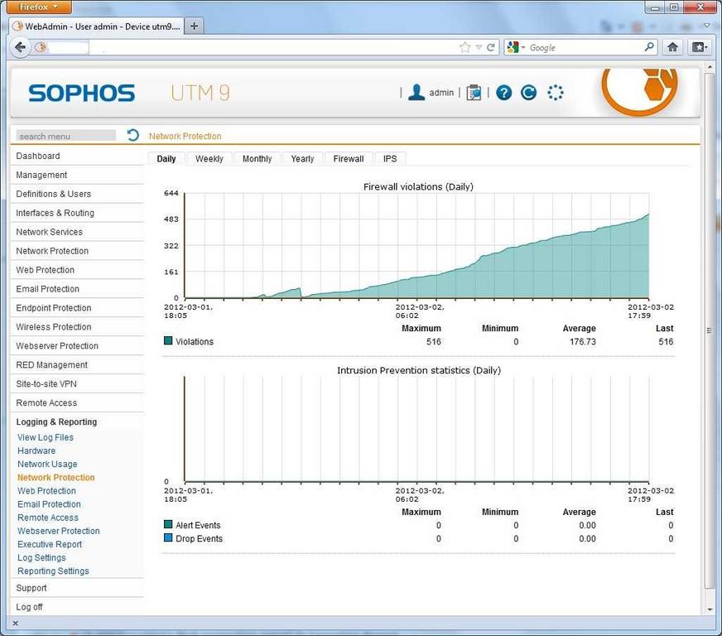Viewport: 722px width, 636px height.
Task: Open the blue help question mark icon
Action: [x=504, y=93]
